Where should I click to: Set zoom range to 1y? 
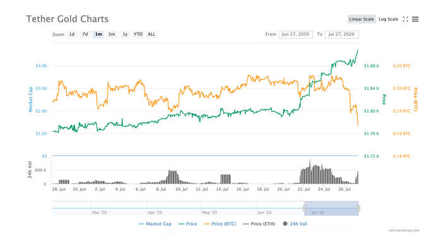click(x=125, y=35)
